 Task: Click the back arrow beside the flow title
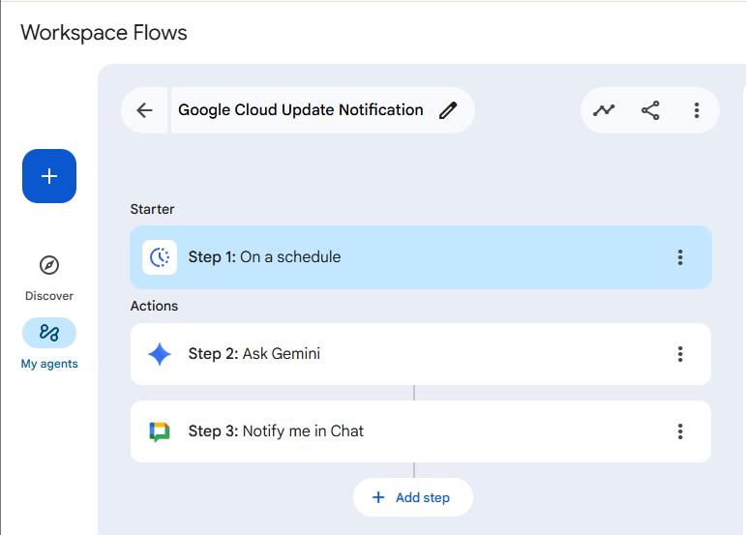click(145, 110)
